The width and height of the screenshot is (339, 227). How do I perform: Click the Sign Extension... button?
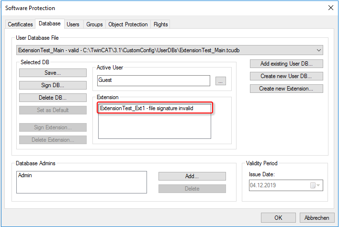tap(53, 127)
